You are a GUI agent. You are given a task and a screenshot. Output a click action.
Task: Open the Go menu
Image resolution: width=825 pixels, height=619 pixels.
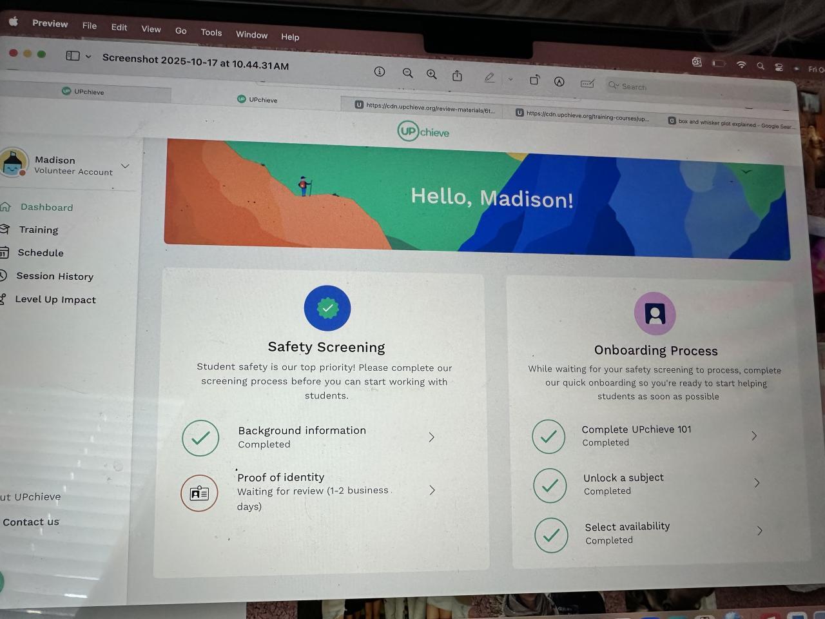click(181, 30)
